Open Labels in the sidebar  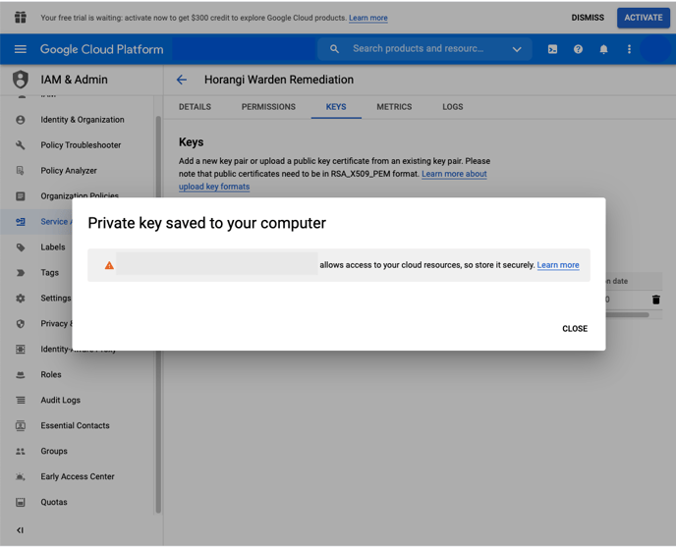53,247
